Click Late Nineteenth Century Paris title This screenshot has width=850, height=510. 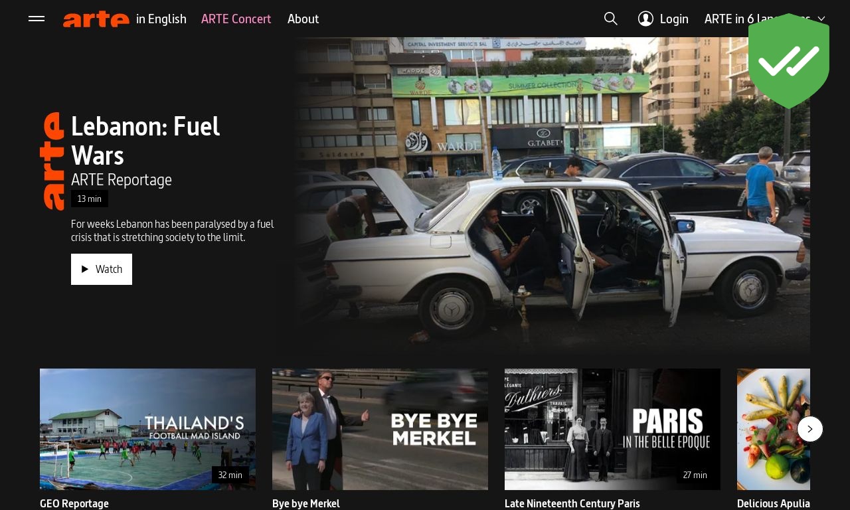tap(572, 503)
